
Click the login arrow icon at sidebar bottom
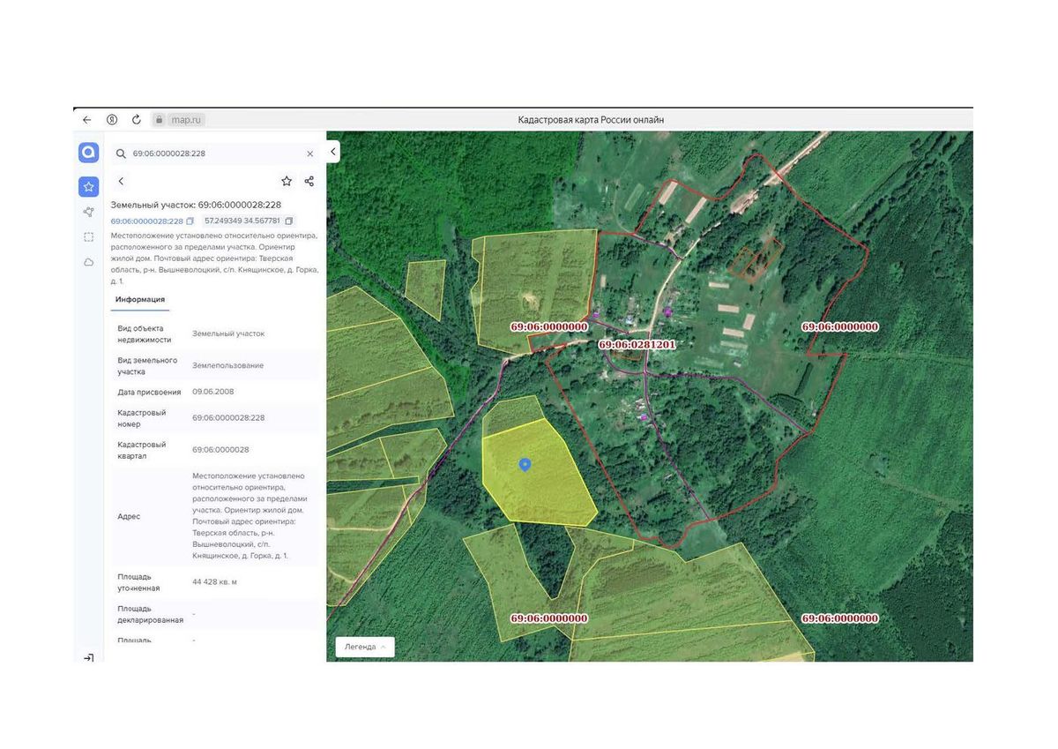point(88,658)
